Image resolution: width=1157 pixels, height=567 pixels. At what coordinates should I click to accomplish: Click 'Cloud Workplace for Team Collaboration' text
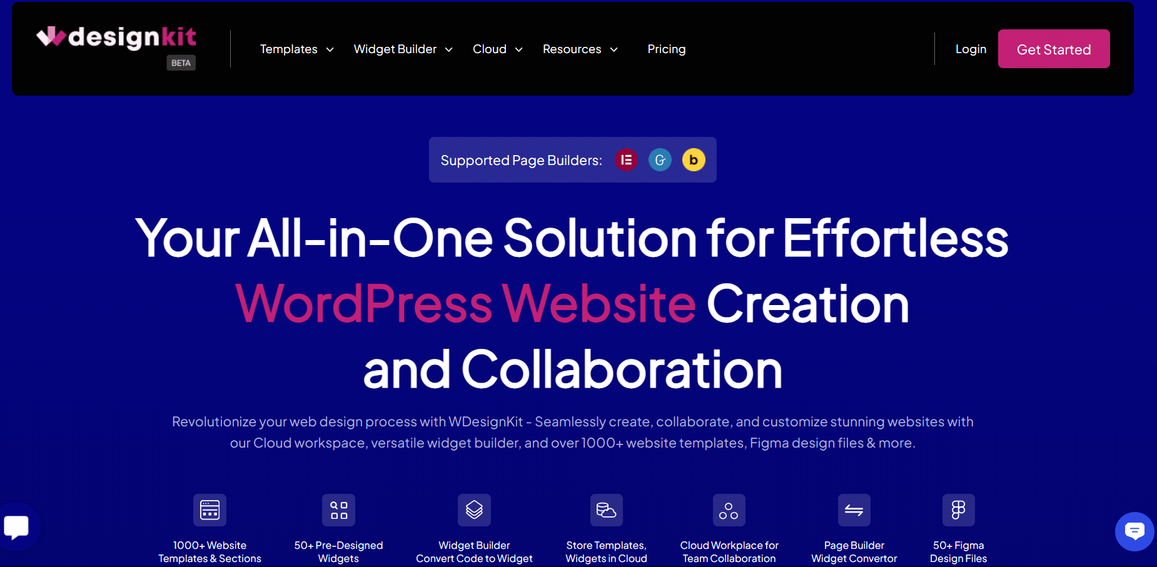point(729,552)
